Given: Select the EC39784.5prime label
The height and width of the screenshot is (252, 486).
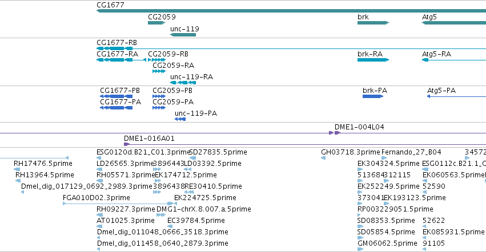Looking at the screenshot, I should click(196, 221).
